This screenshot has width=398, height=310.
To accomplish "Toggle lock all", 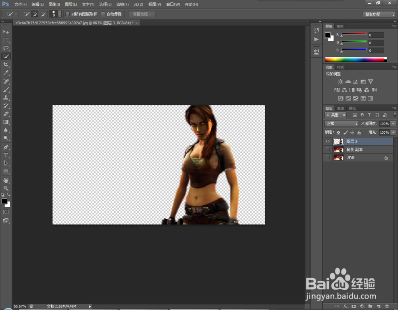I will tap(359, 132).
